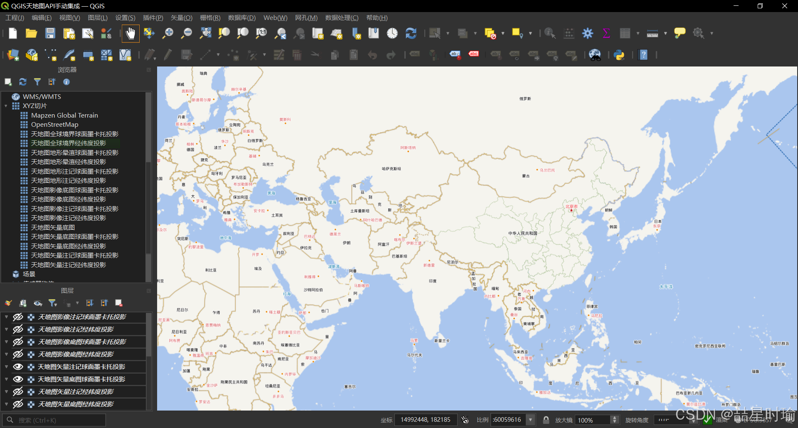Click the New GeoPackage Layer icon
The width and height of the screenshot is (798, 428).
32,55
